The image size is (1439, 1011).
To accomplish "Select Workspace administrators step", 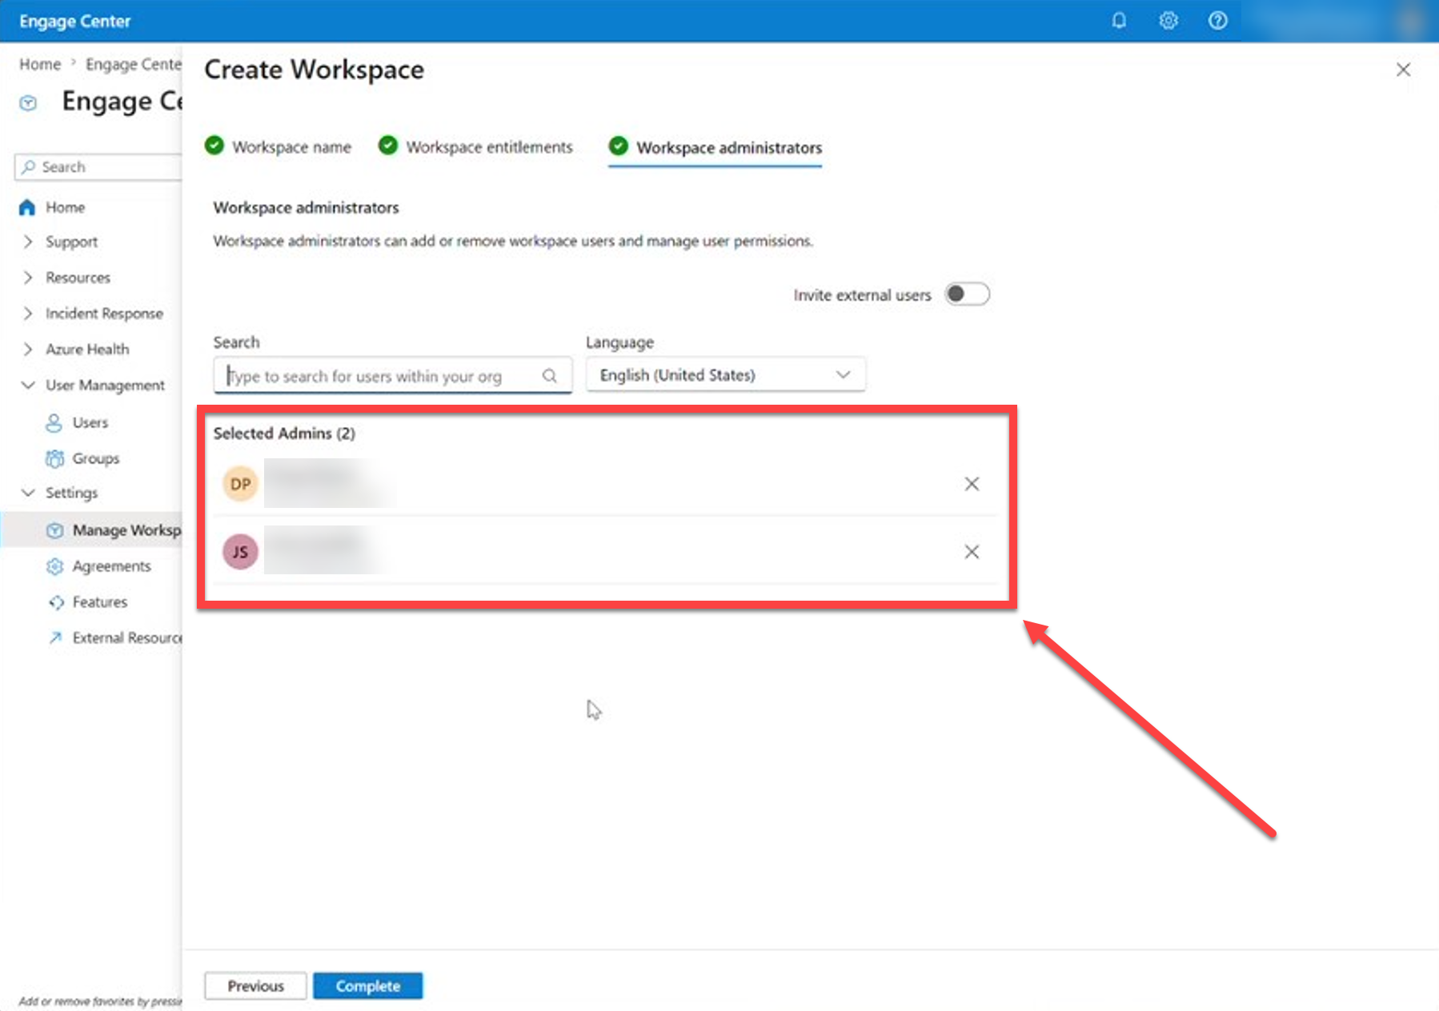I will (x=729, y=148).
